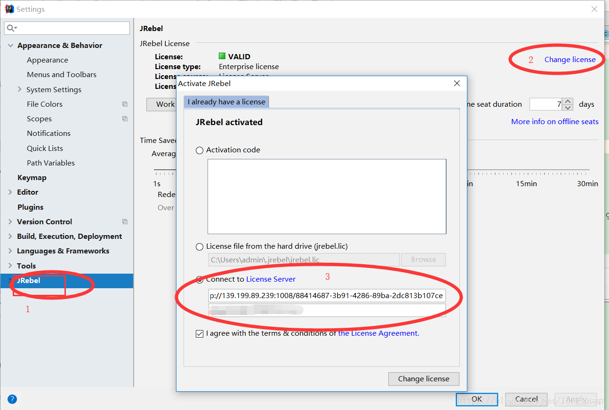Viewport: 609px width, 410px height.
Task: Click the File Colors project-level icon
Action: click(x=125, y=104)
